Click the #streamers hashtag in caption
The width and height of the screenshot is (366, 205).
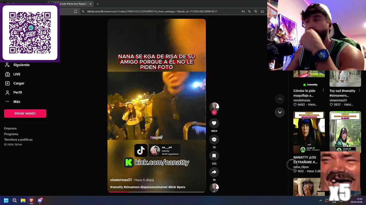(132, 187)
